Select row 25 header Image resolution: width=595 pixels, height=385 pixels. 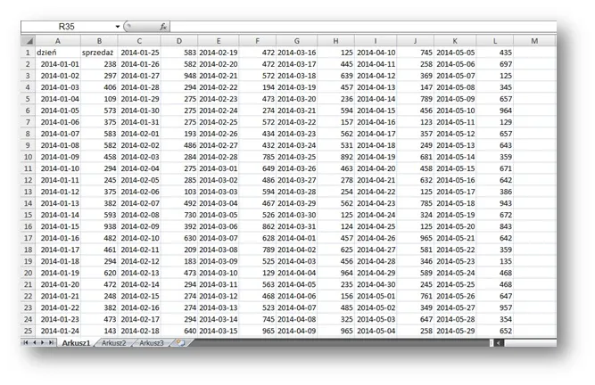(28, 331)
